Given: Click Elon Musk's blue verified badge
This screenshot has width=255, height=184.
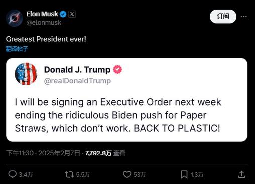Looking at the screenshot, I should point(63,14).
